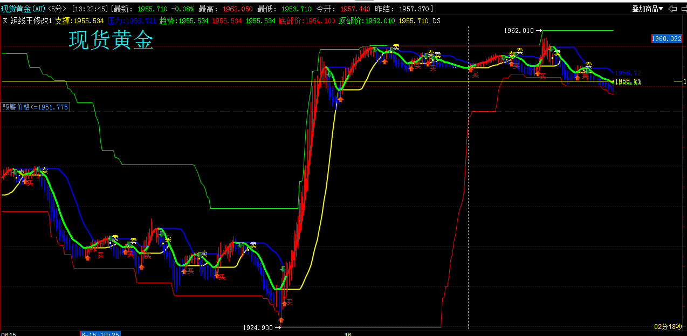Image resolution: width=687 pixels, height=336 pixels.
Task: Open the 叠加商品 overlay dropdown
Action: tap(648, 9)
